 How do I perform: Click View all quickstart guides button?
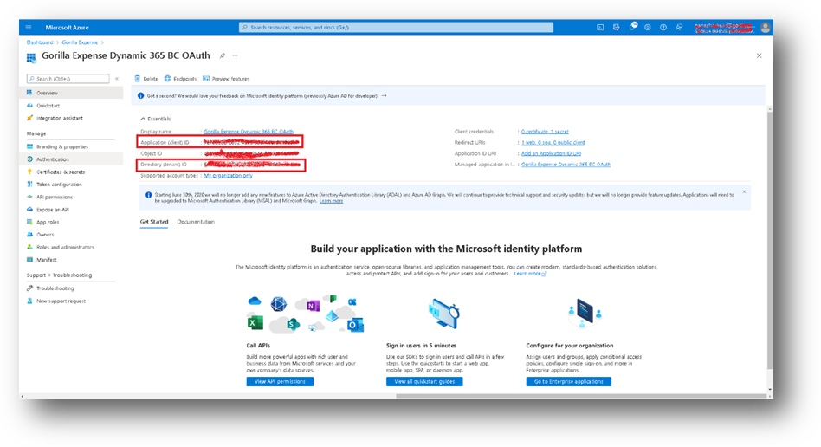(x=424, y=381)
